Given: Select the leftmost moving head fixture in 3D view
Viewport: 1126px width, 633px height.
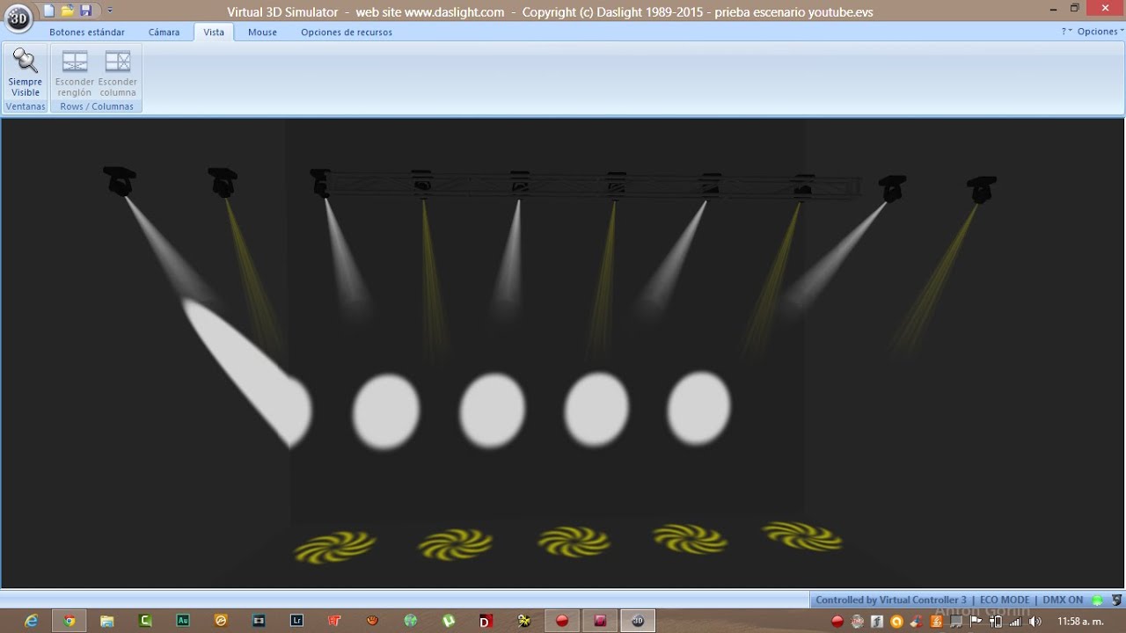Looking at the screenshot, I should (x=119, y=179).
